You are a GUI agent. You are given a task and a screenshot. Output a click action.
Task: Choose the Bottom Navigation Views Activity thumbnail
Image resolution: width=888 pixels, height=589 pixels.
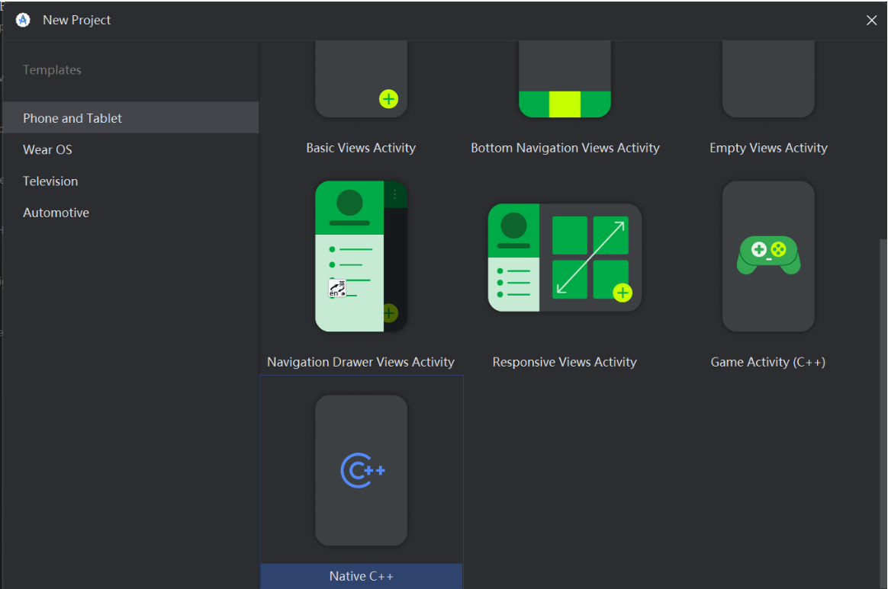click(565, 79)
